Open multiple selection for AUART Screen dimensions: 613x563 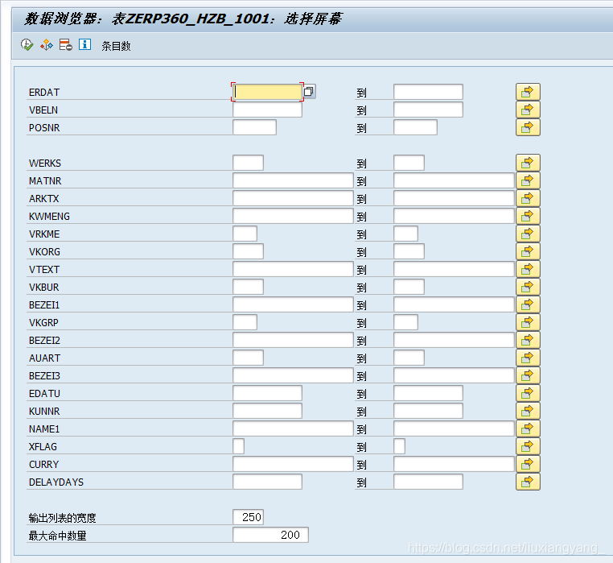coord(528,358)
